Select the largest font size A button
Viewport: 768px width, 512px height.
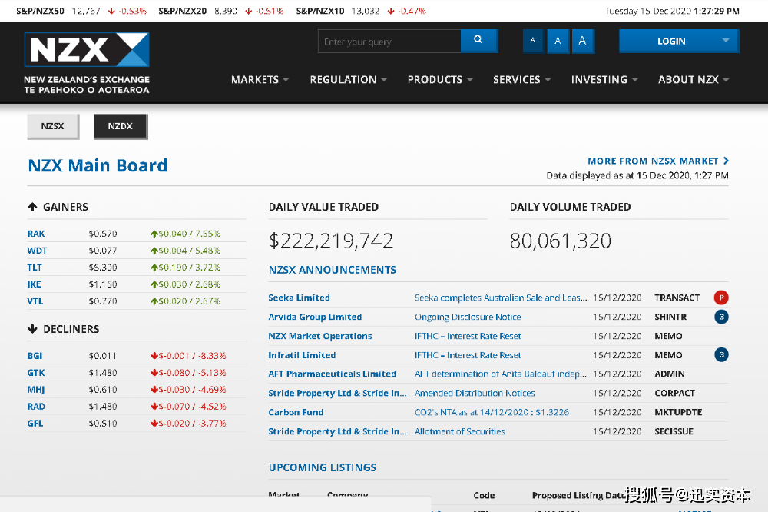click(582, 41)
